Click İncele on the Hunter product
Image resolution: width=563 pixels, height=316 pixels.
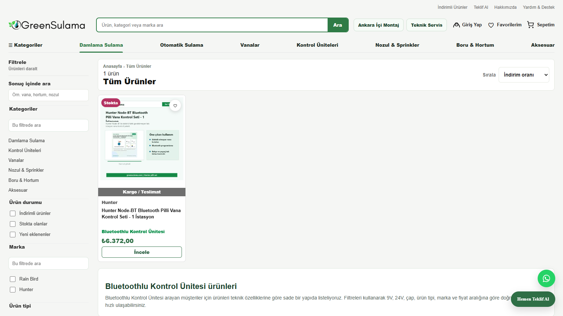click(142, 252)
